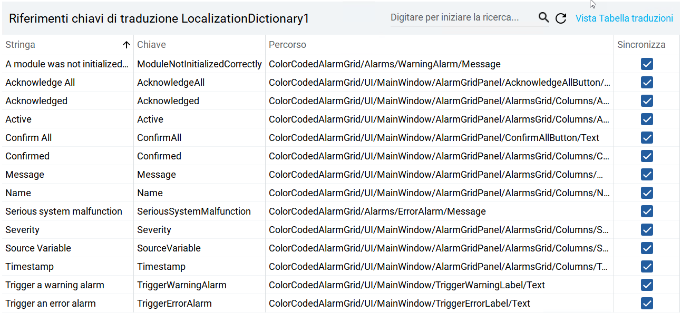This screenshot has height=313, width=681.
Task: Sort the table by the Percorso column
Action: (287, 45)
